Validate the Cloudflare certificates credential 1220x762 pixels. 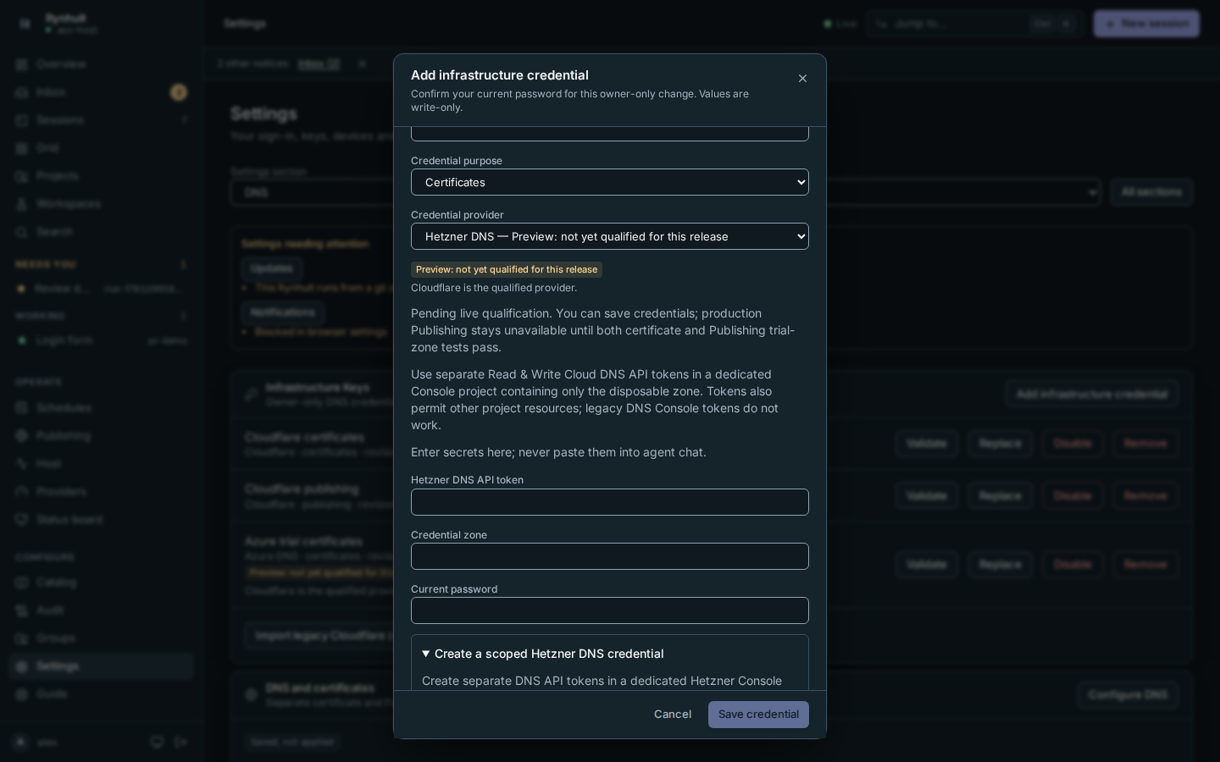[x=926, y=444]
